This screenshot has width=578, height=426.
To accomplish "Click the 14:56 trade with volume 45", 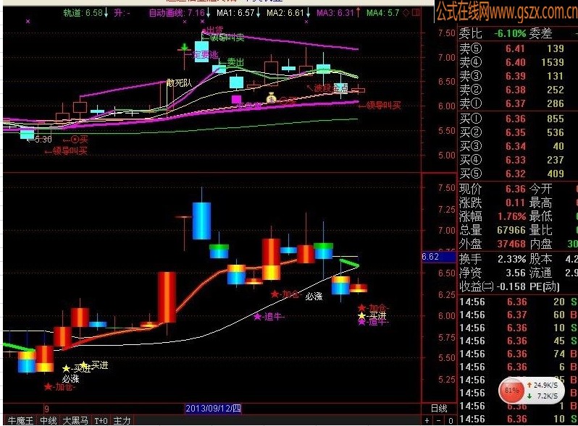I will 518,341.
